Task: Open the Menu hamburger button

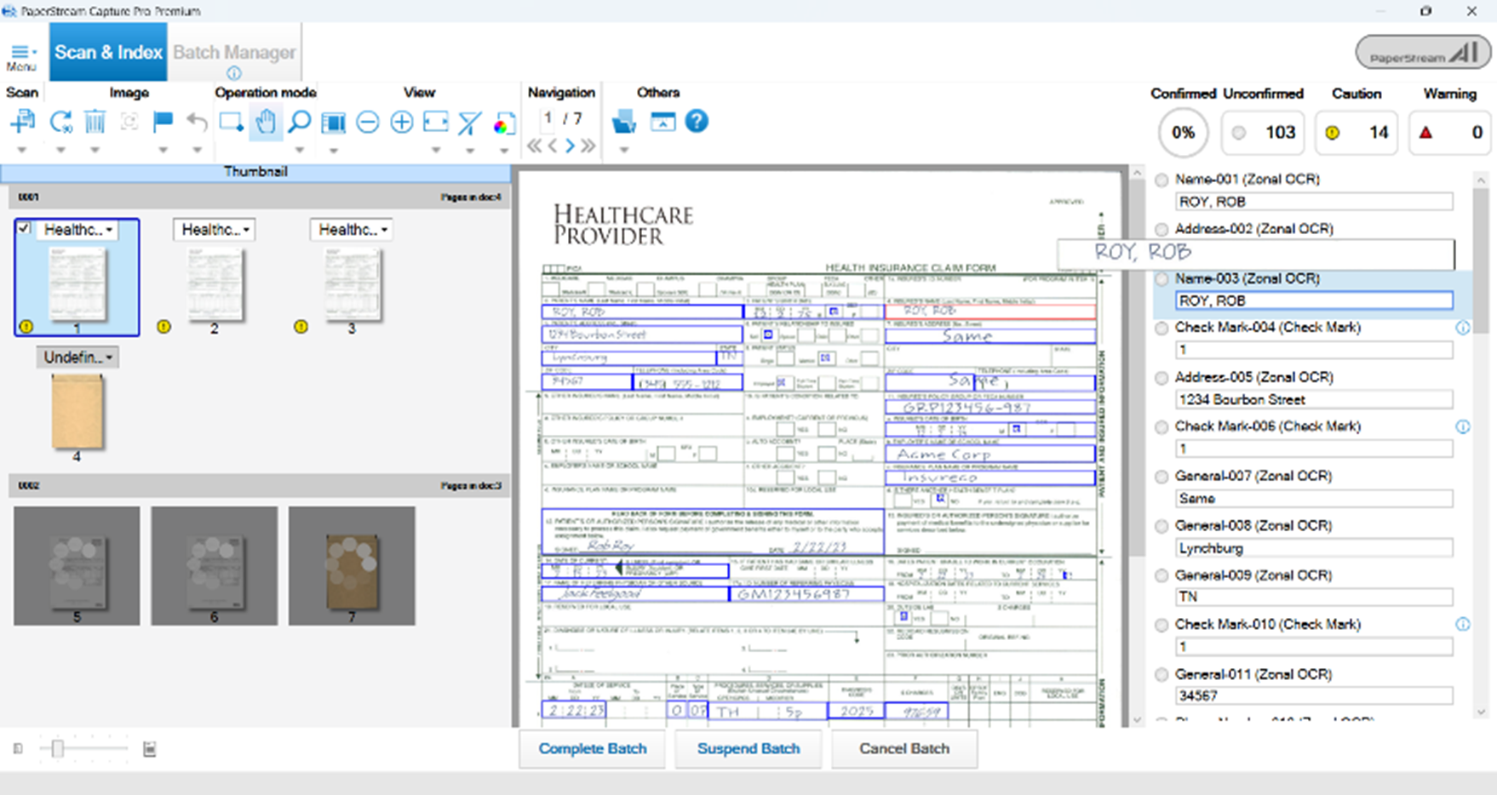Action: pyautogui.click(x=21, y=56)
